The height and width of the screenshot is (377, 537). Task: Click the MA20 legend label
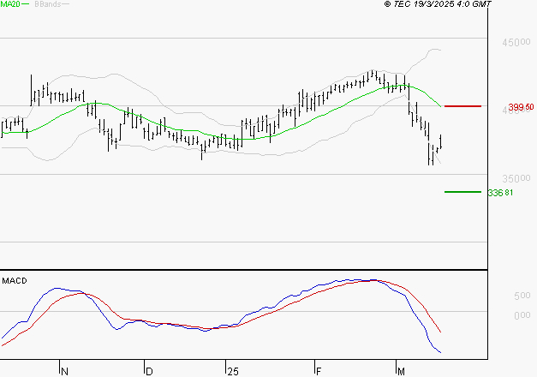click(x=10, y=5)
